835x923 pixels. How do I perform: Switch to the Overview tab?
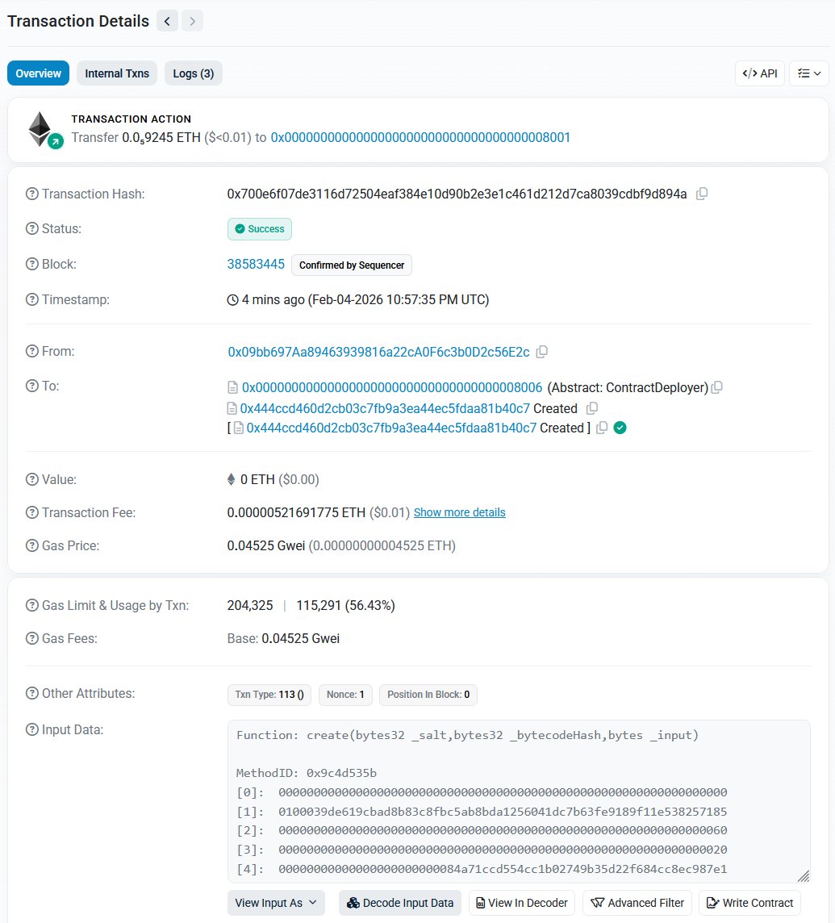(38, 73)
